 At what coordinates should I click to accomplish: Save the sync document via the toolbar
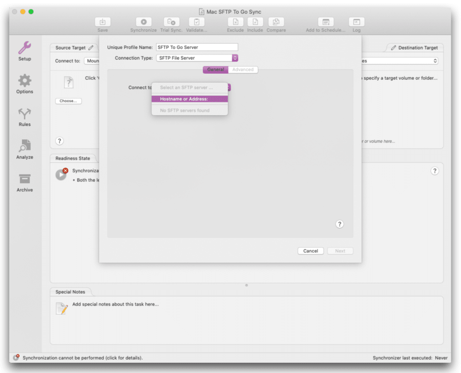click(102, 23)
